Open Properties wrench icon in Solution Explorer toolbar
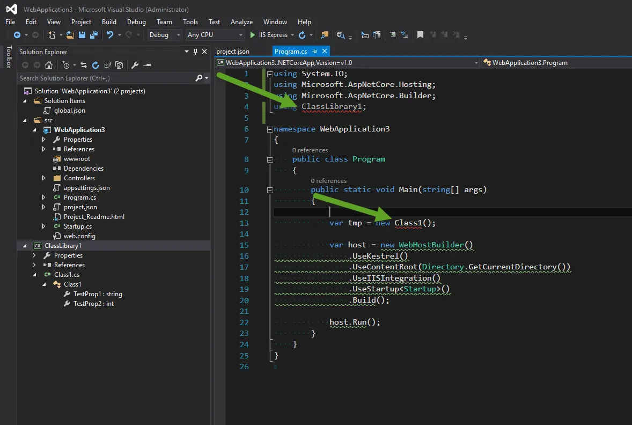 (135, 65)
